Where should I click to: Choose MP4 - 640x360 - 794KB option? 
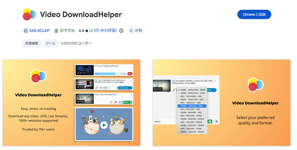tap(192, 116)
